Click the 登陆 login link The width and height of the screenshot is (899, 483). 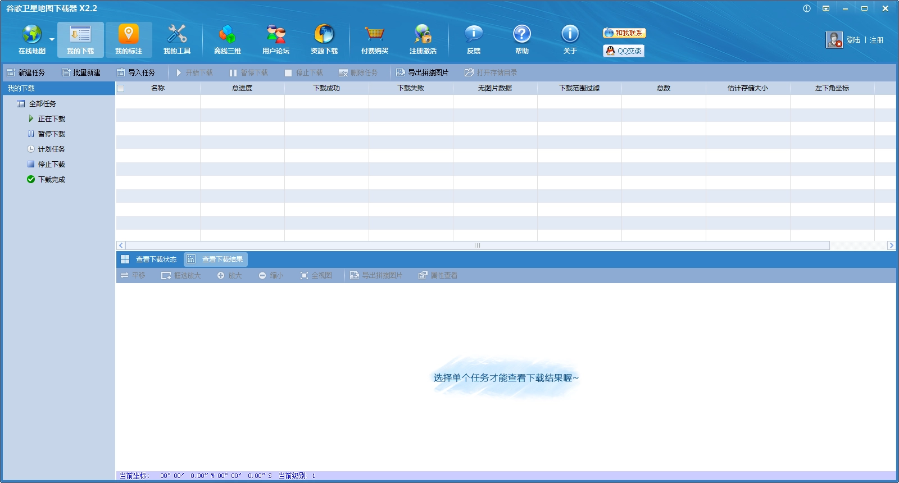[853, 40]
